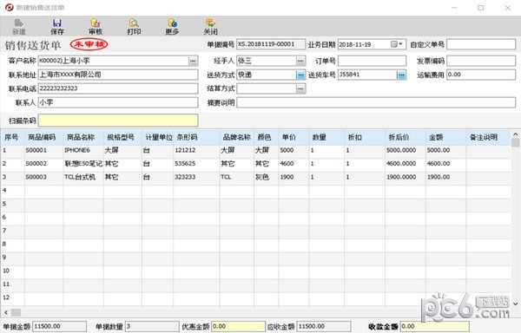Screen dimensions: 521x333
Task: Select cell S00001 in the table
Action: [43, 151]
